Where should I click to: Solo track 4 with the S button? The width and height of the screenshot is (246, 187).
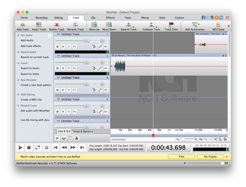click(69, 112)
